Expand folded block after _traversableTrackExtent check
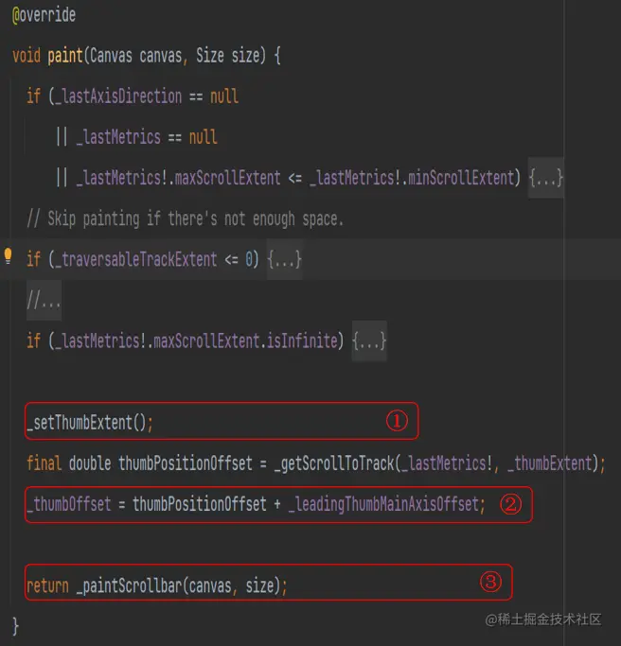 [285, 259]
